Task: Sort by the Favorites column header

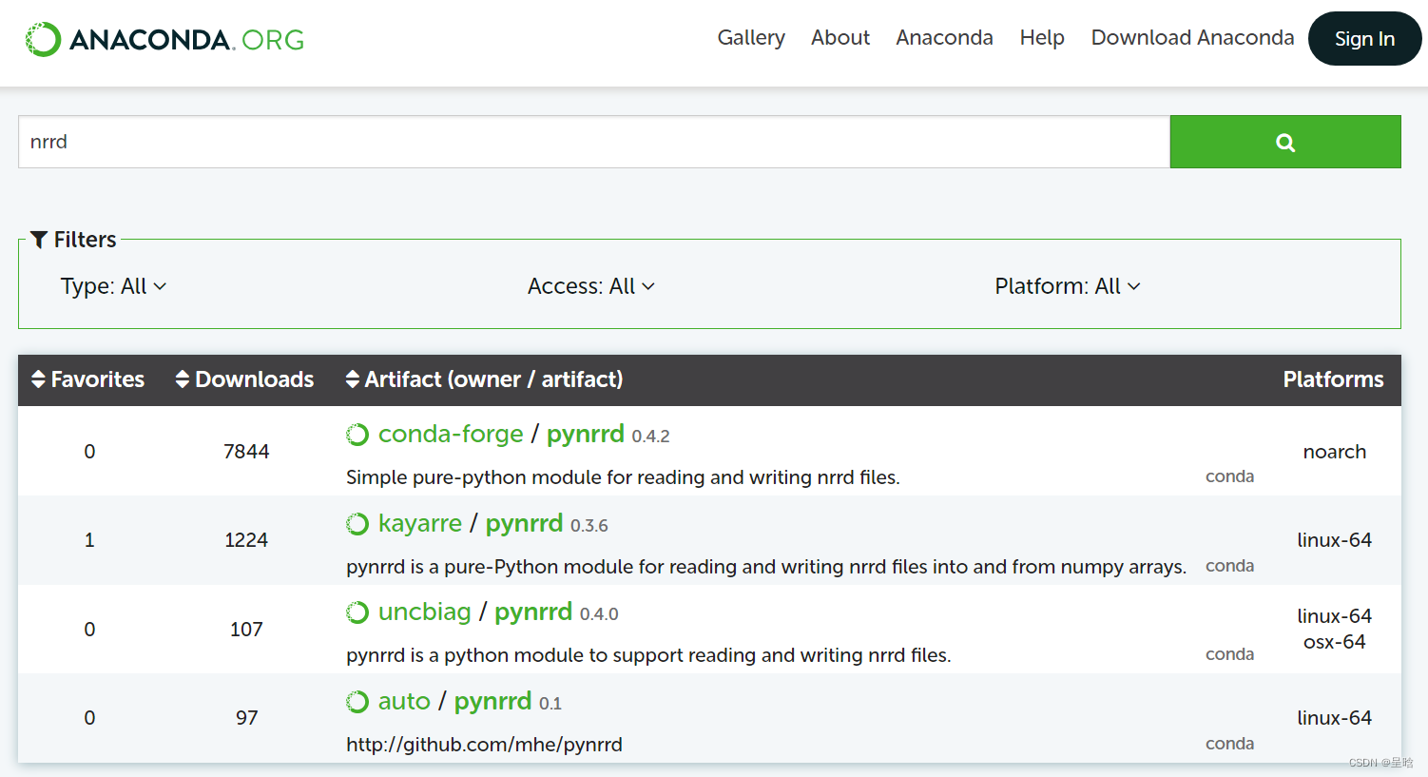Action: pos(88,379)
